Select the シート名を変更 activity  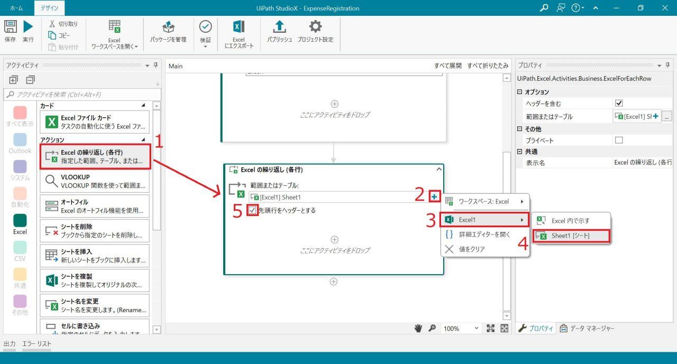[x=95, y=305]
